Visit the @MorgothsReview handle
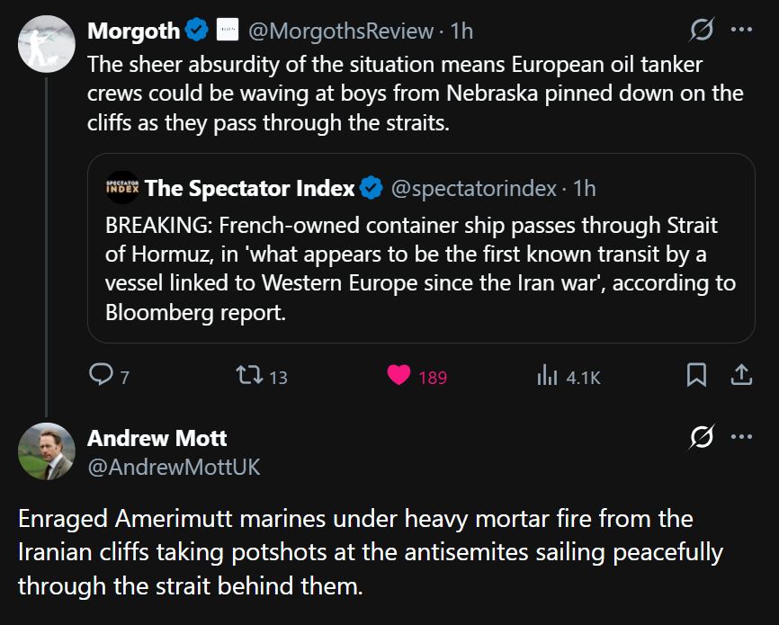This screenshot has height=625, width=779. pyautogui.click(x=341, y=31)
